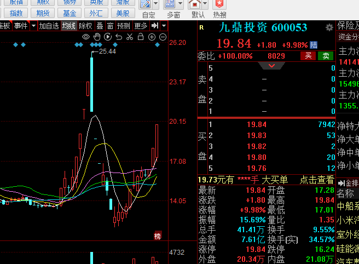Click the 跌停 value 16.24
The width and height of the screenshot is (359, 264).
click(325, 249)
